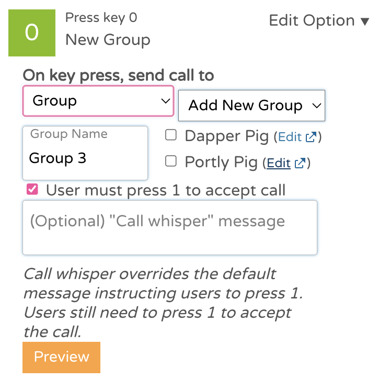Click into the Call whisper message box
The width and height of the screenshot is (390, 392).
click(x=169, y=228)
